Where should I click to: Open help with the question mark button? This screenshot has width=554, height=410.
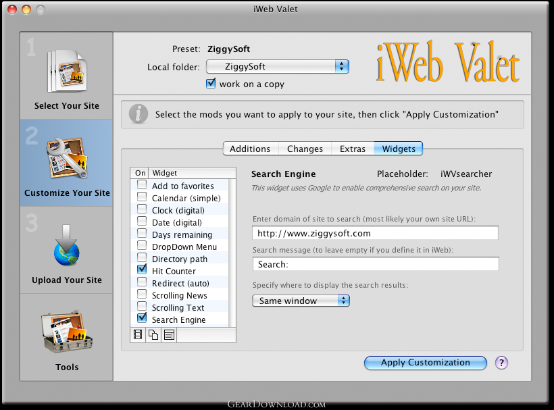click(501, 362)
